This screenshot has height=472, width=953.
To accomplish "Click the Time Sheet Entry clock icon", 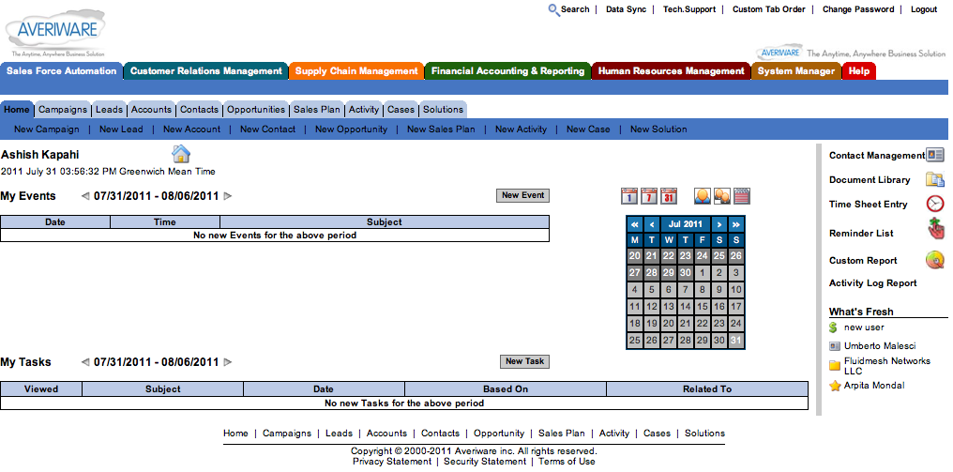I will (x=935, y=204).
